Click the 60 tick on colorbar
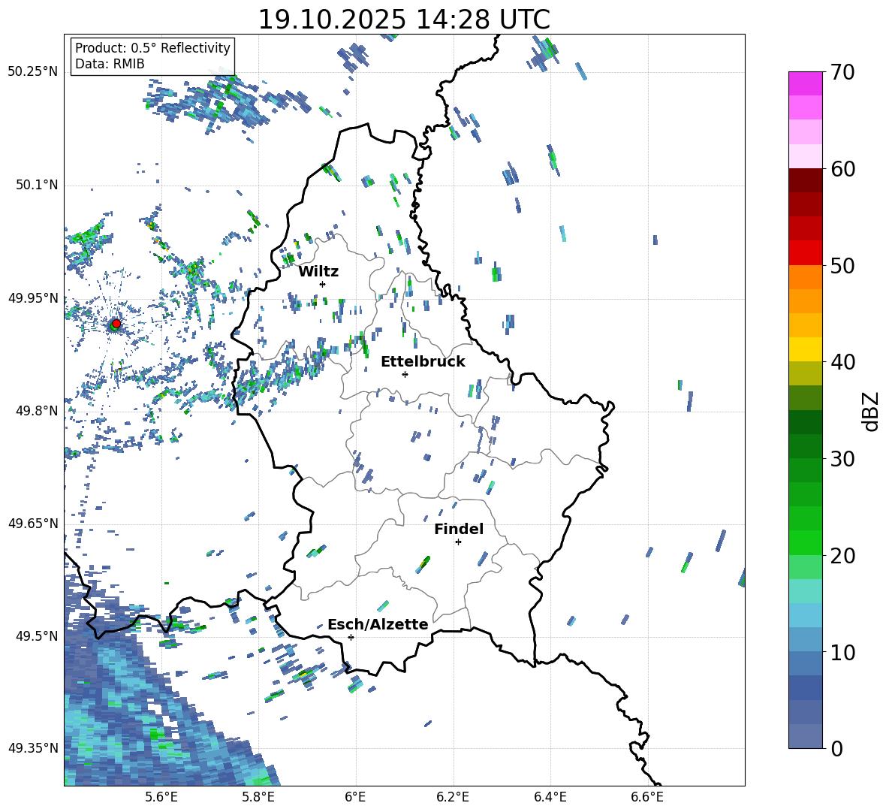The image size is (889, 812). 842,169
